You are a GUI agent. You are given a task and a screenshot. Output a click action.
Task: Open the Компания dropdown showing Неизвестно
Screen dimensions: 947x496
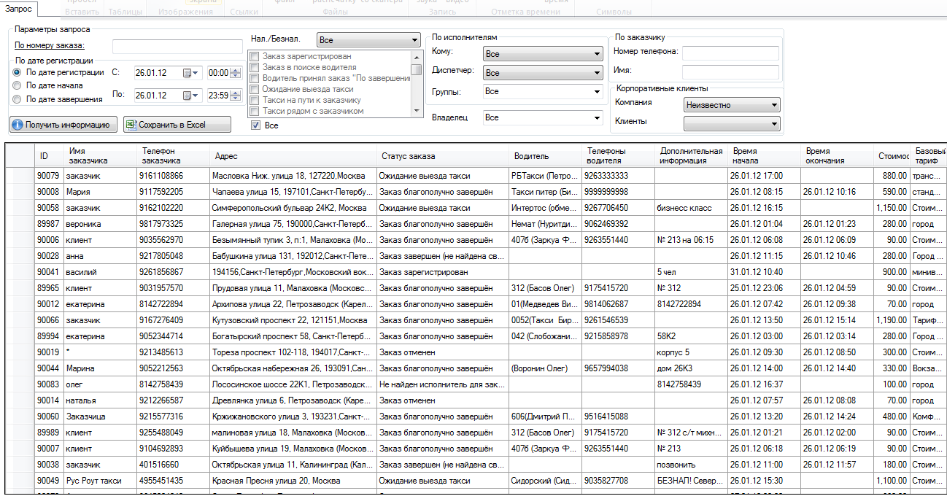(x=732, y=105)
